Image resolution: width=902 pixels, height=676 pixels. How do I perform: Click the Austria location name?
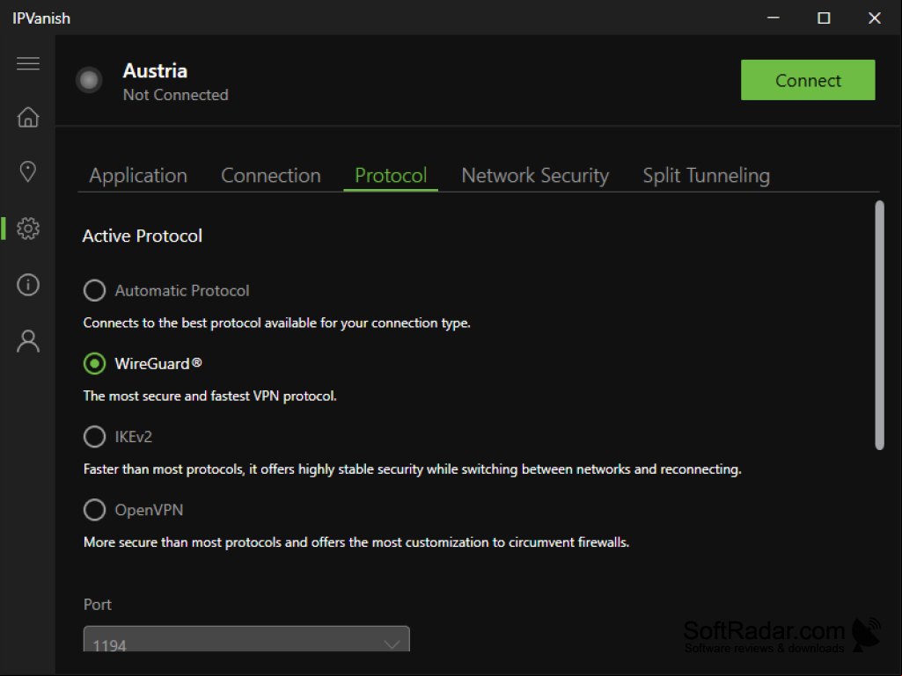155,70
